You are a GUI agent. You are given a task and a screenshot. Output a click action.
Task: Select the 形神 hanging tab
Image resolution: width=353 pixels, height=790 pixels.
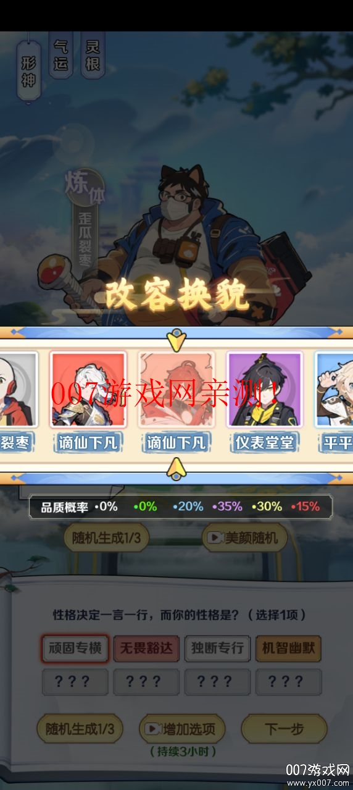point(29,72)
